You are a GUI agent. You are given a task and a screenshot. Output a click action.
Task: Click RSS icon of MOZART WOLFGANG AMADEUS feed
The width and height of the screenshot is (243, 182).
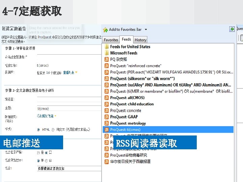click(x=107, y=72)
